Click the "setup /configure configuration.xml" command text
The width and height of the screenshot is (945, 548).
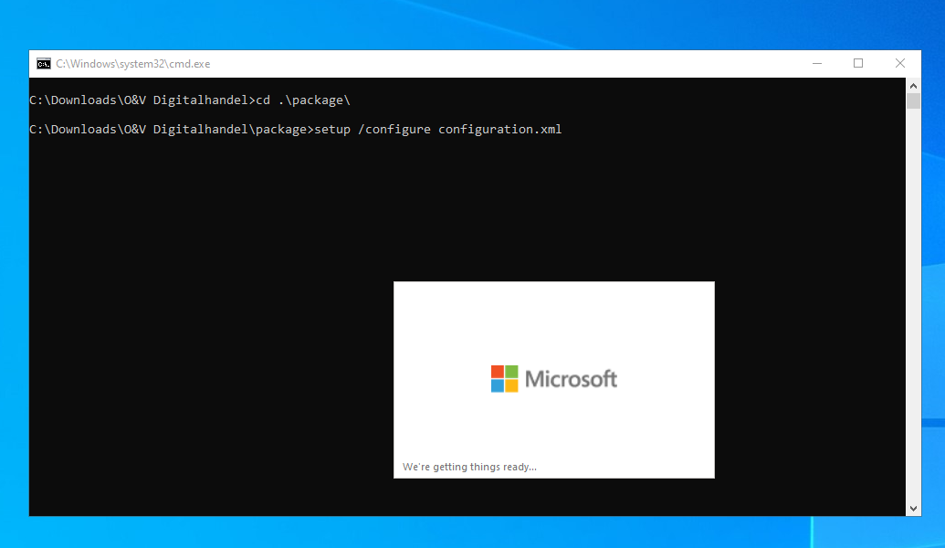click(x=438, y=129)
